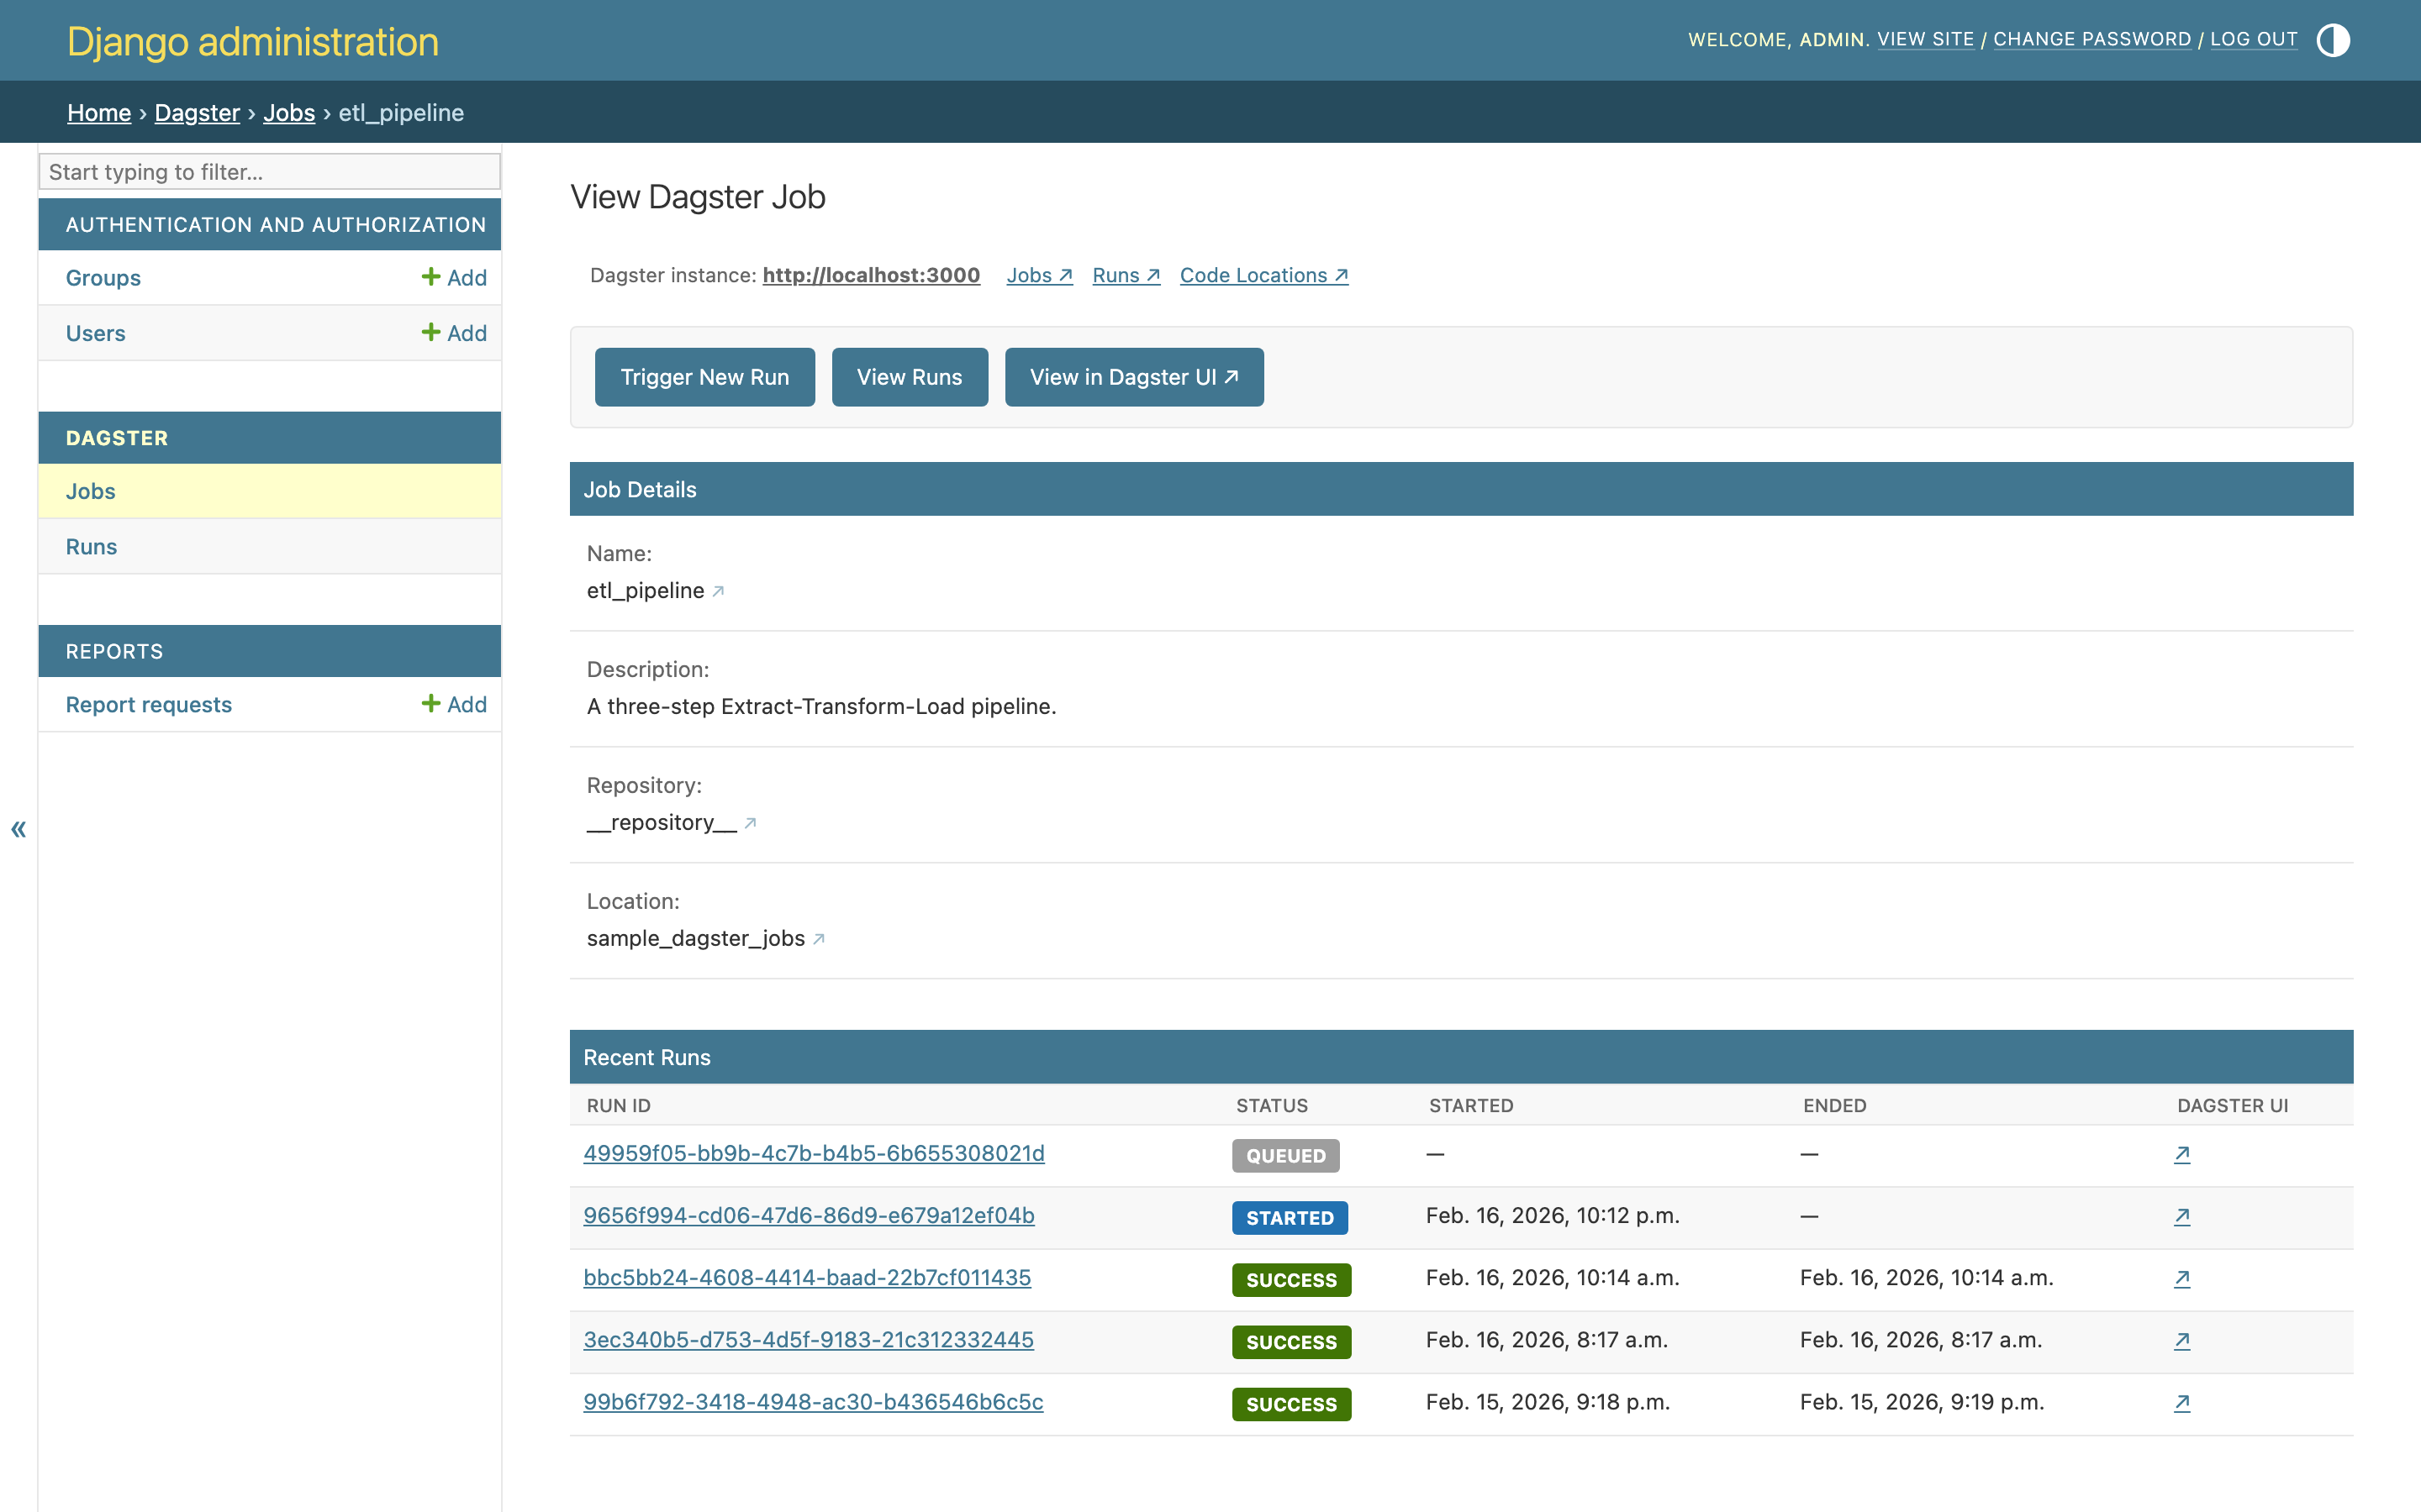The width and height of the screenshot is (2421, 1512).
Task: Add a new Group via plus icon
Action: (x=454, y=277)
